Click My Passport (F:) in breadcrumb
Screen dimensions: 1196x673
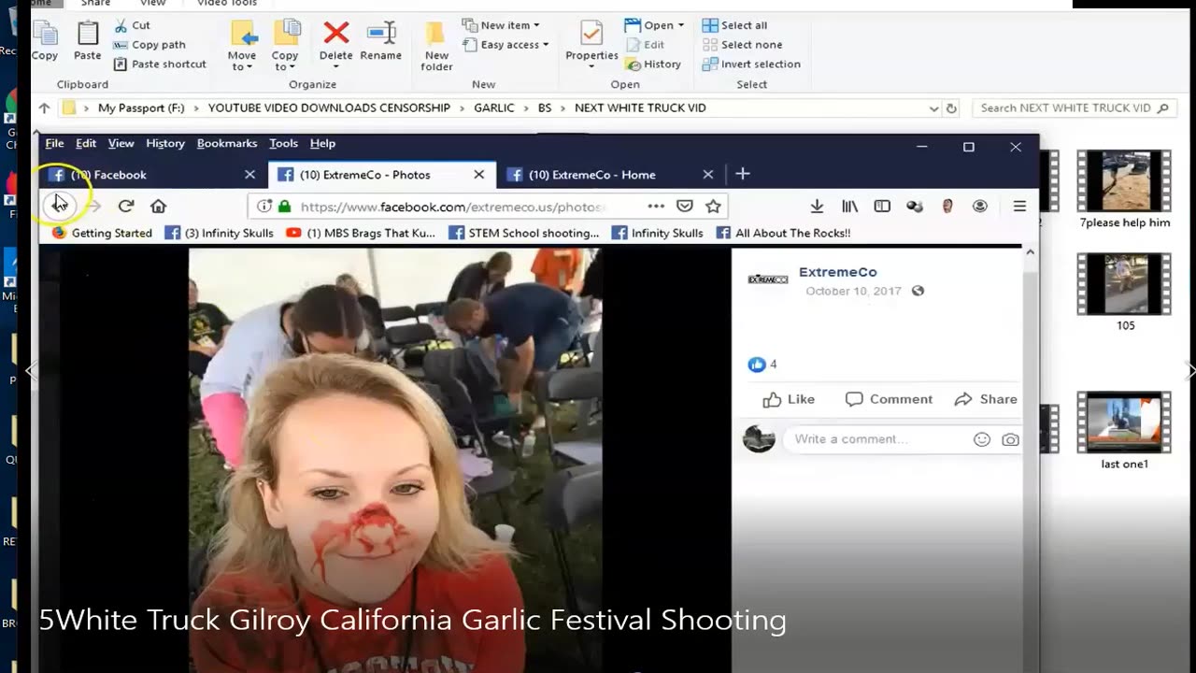[x=141, y=108]
